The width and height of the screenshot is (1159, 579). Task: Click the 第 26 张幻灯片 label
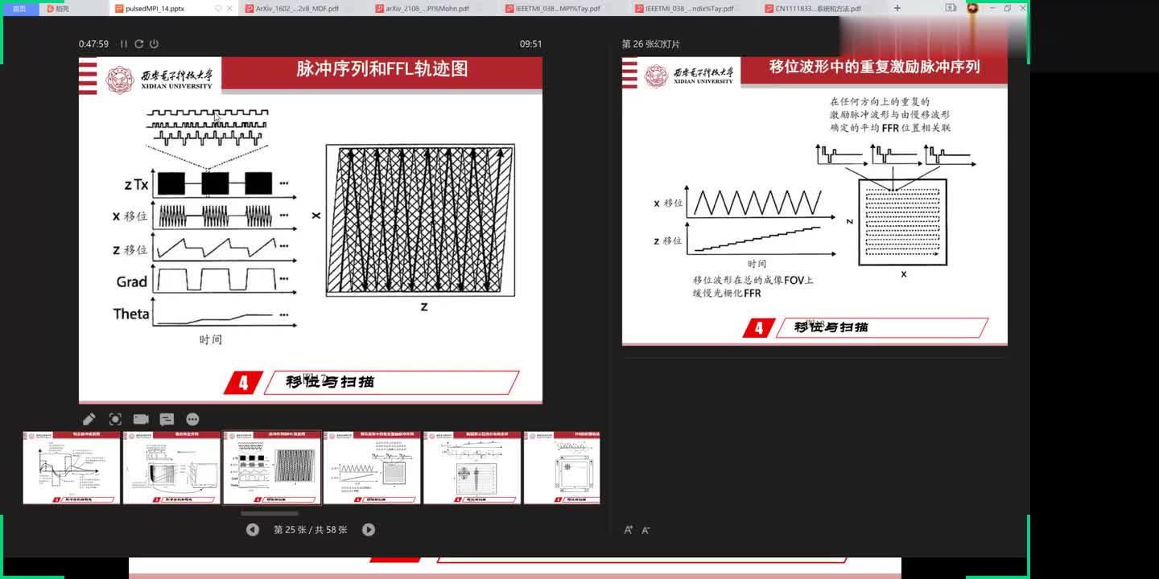pos(651,44)
